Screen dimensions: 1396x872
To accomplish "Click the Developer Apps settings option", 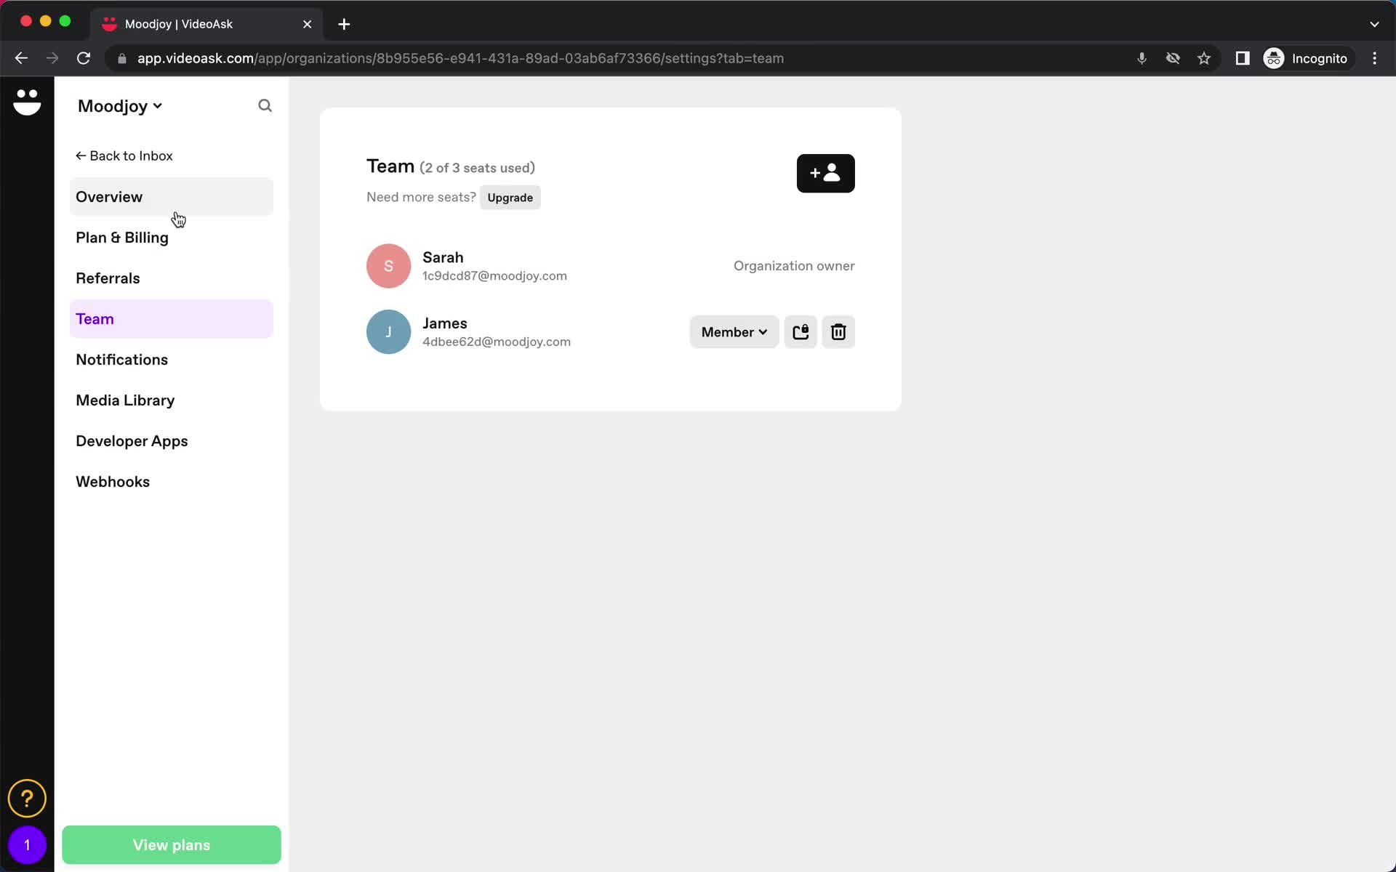I will tap(132, 441).
